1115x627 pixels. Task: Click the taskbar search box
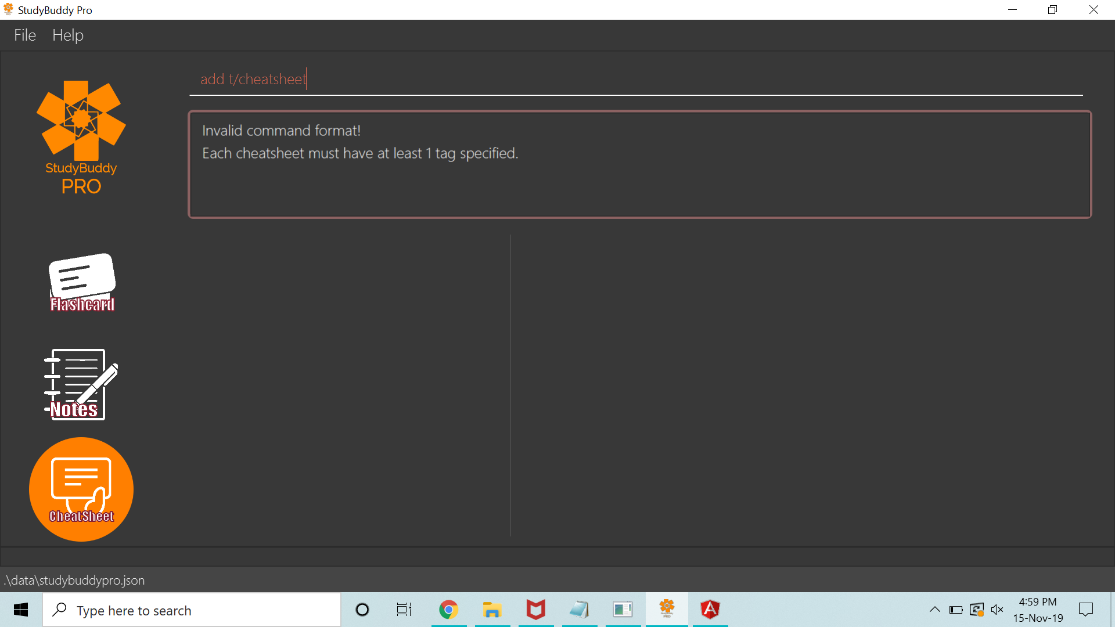(x=192, y=610)
